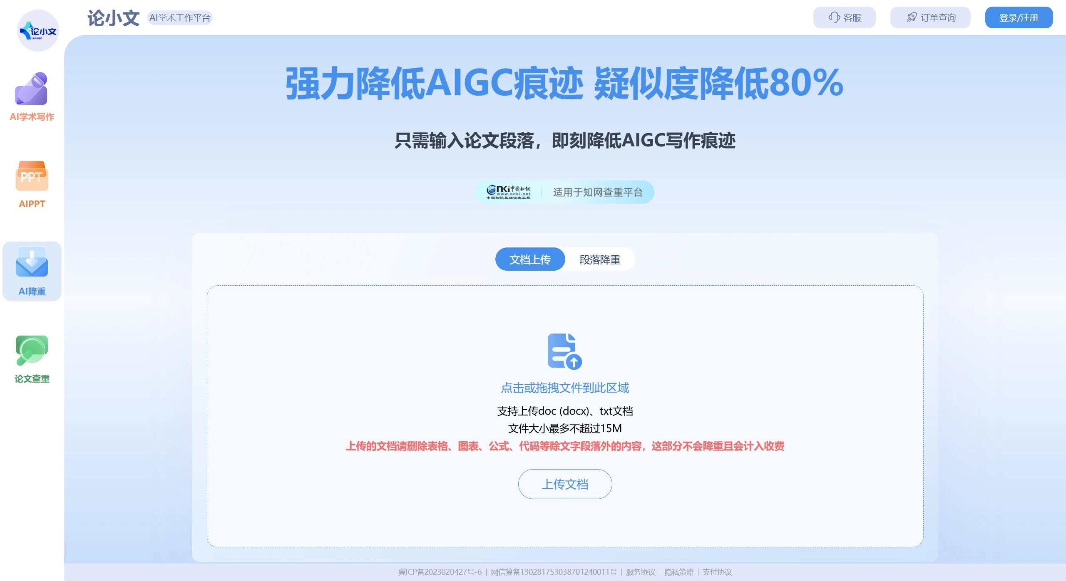Open the 支付协议 link
This screenshot has height=581, width=1066.
click(x=717, y=572)
